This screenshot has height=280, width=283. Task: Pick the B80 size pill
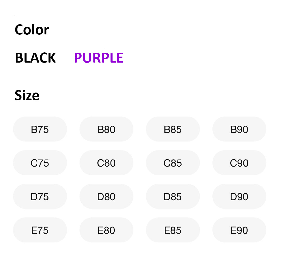tap(106, 129)
